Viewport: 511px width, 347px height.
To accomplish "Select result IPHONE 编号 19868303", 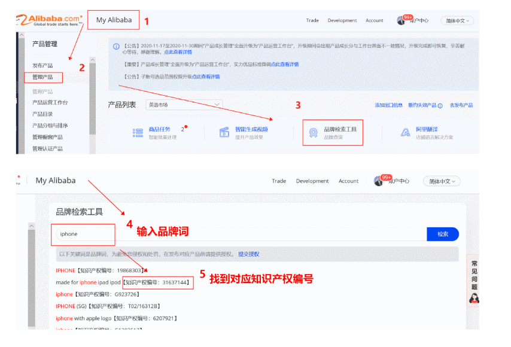I will tap(100, 270).
